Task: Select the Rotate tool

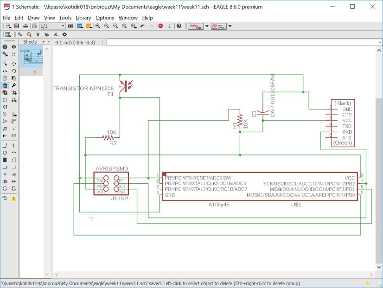Action: [x=14, y=71]
